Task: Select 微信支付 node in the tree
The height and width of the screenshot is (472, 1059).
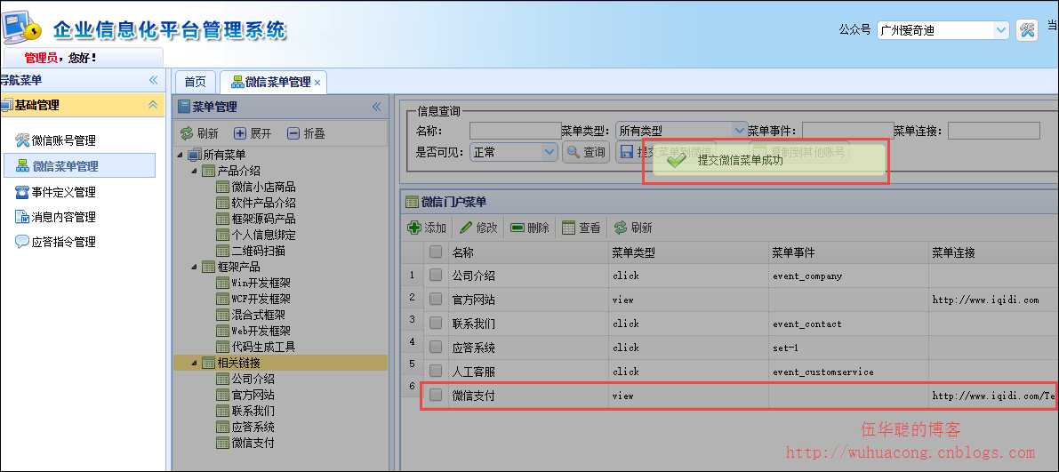Action: point(245,443)
